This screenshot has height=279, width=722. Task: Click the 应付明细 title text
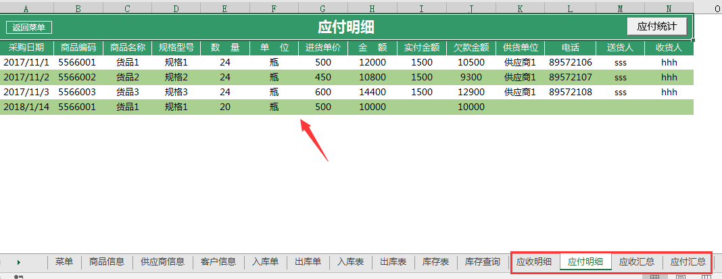(346, 27)
